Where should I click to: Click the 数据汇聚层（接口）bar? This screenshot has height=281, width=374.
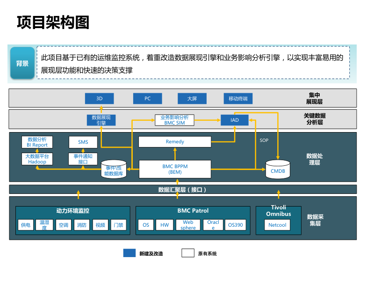pos(183,190)
